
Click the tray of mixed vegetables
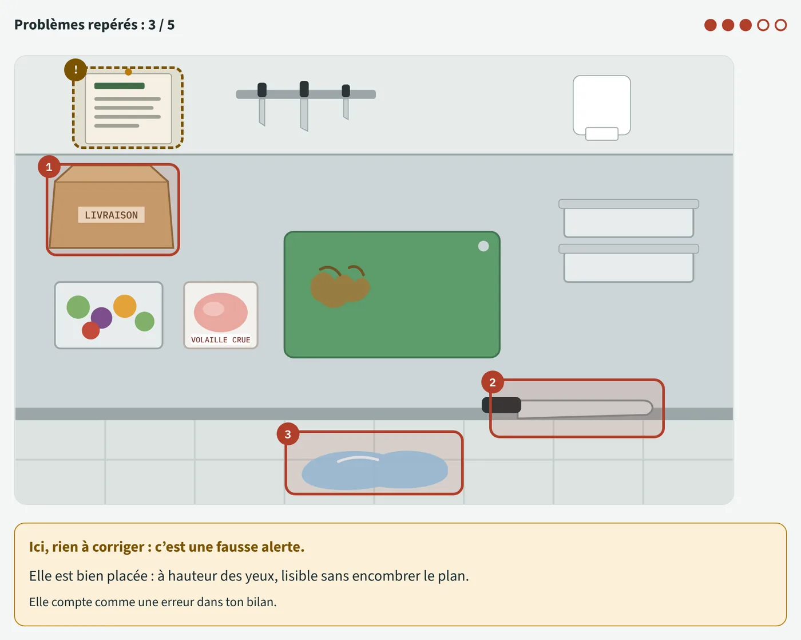(109, 315)
